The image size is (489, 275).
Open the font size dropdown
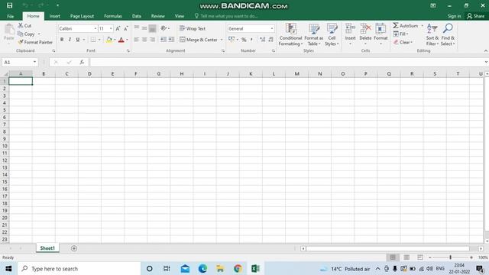coord(111,28)
